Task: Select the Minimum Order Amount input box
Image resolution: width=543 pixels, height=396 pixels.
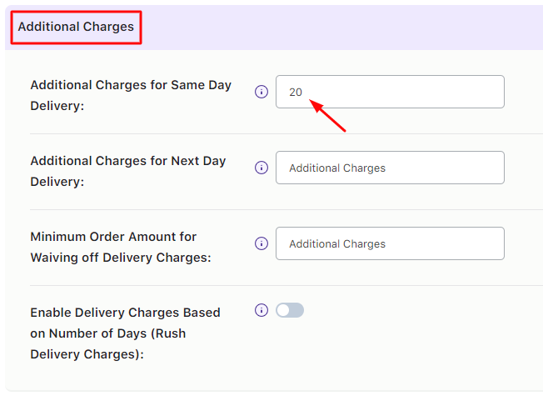Action: tap(390, 243)
